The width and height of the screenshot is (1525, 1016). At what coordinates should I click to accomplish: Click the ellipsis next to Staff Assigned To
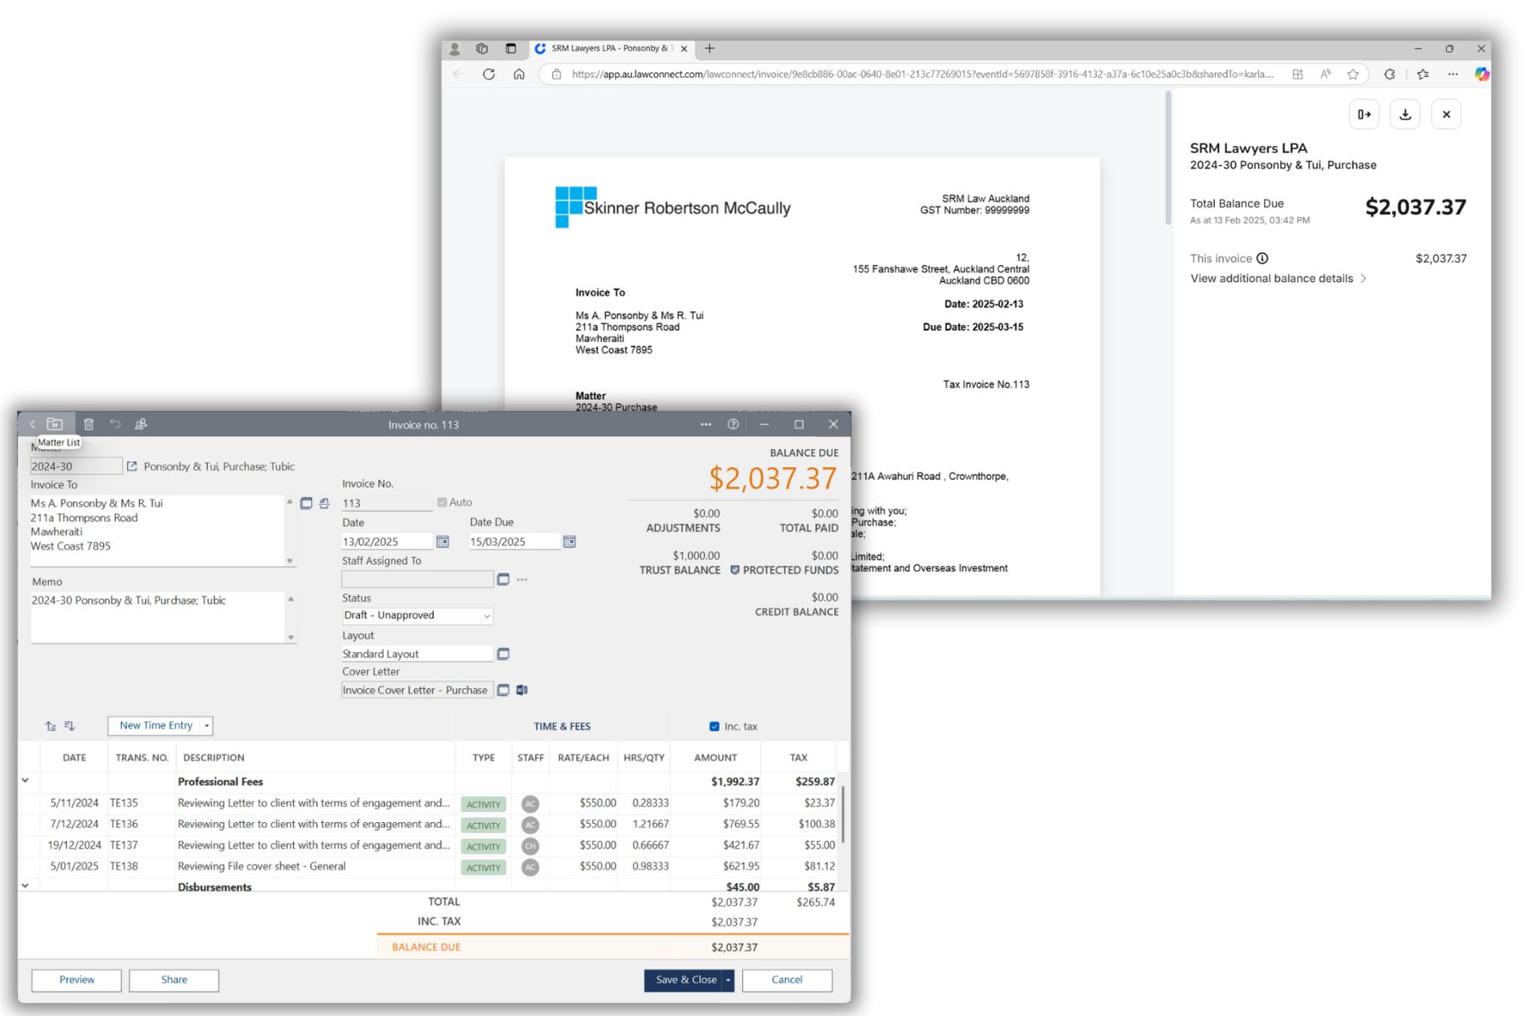[x=522, y=579]
